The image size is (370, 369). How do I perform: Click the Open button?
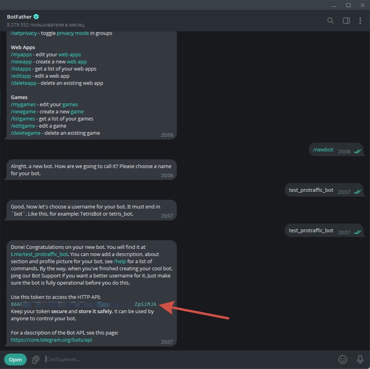click(15, 359)
